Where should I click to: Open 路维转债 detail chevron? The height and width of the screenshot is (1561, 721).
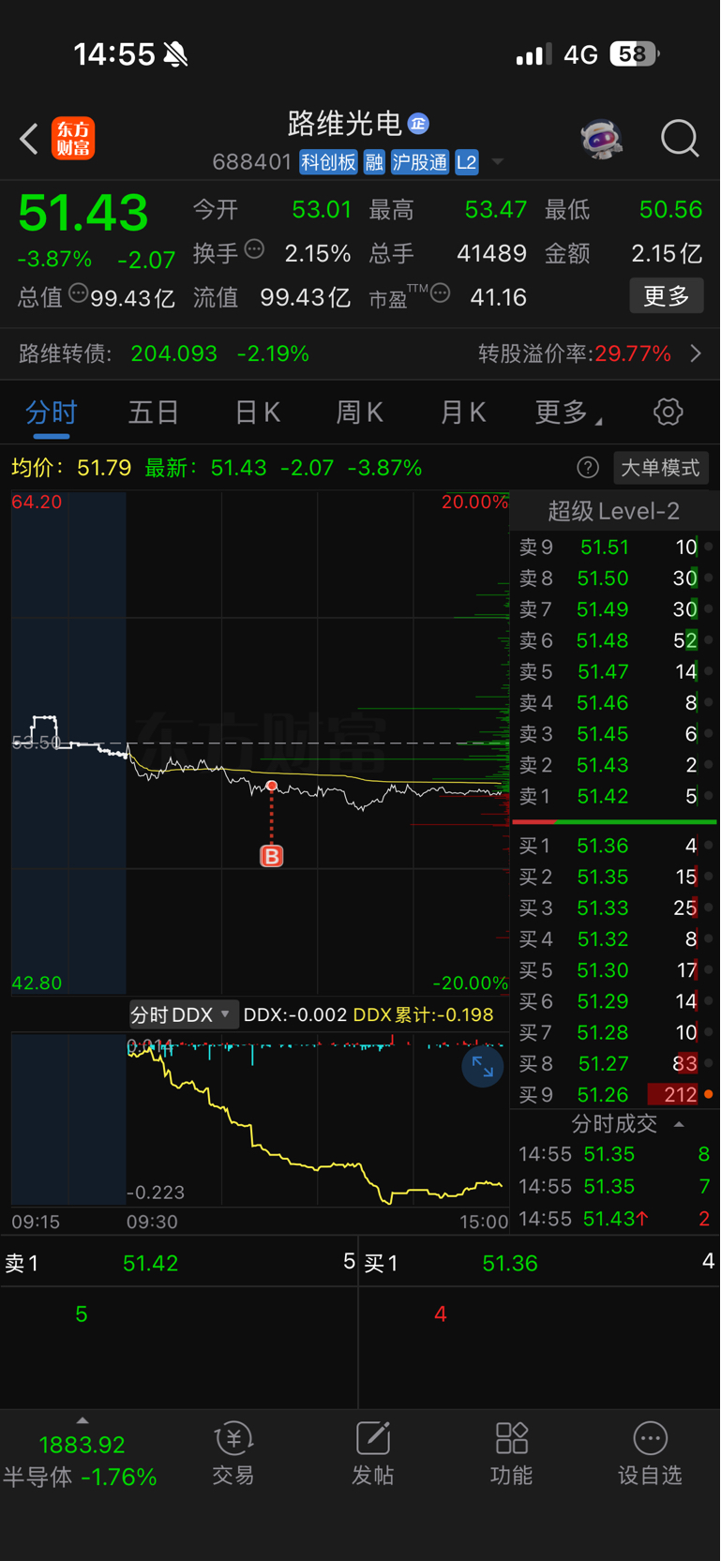(x=696, y=353)
